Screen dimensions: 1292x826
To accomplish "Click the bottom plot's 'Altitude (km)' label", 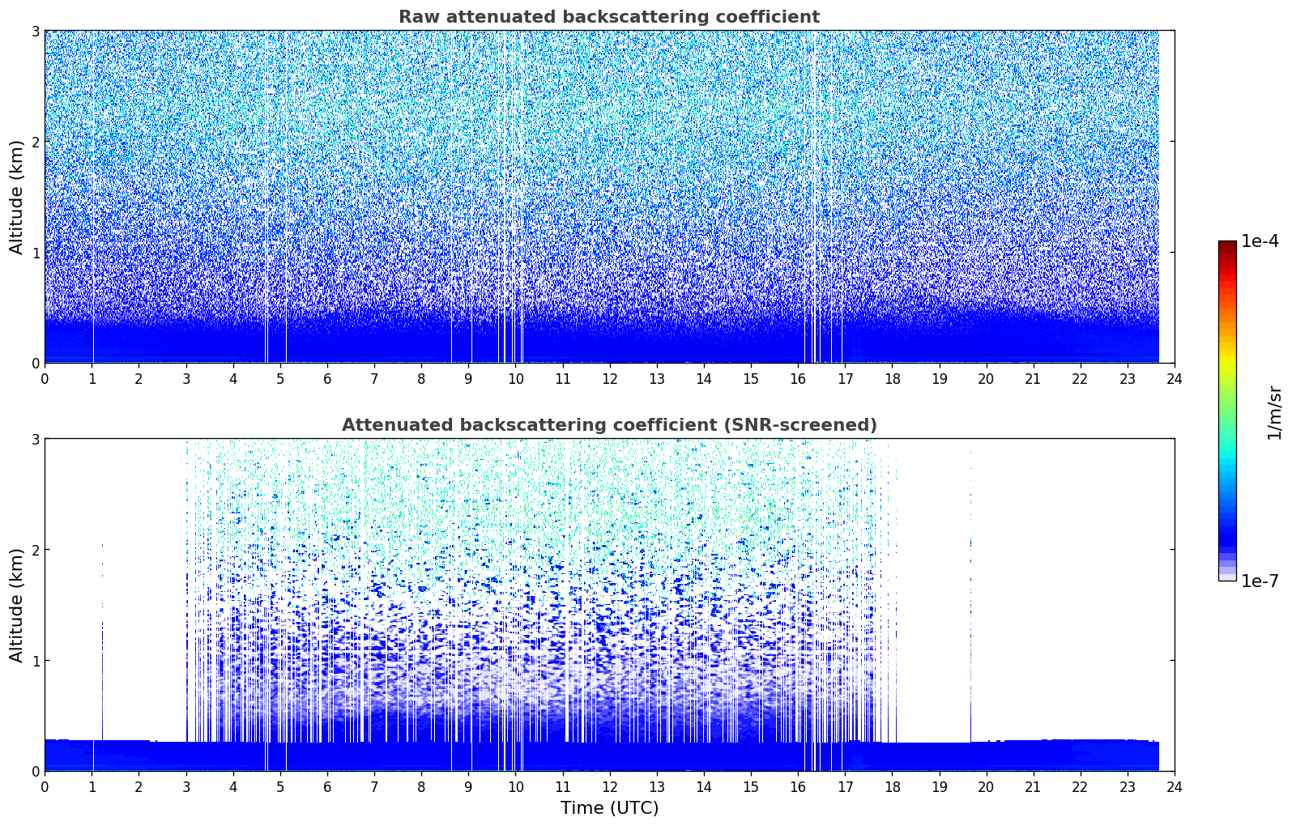I will click(x=17, y=605).
